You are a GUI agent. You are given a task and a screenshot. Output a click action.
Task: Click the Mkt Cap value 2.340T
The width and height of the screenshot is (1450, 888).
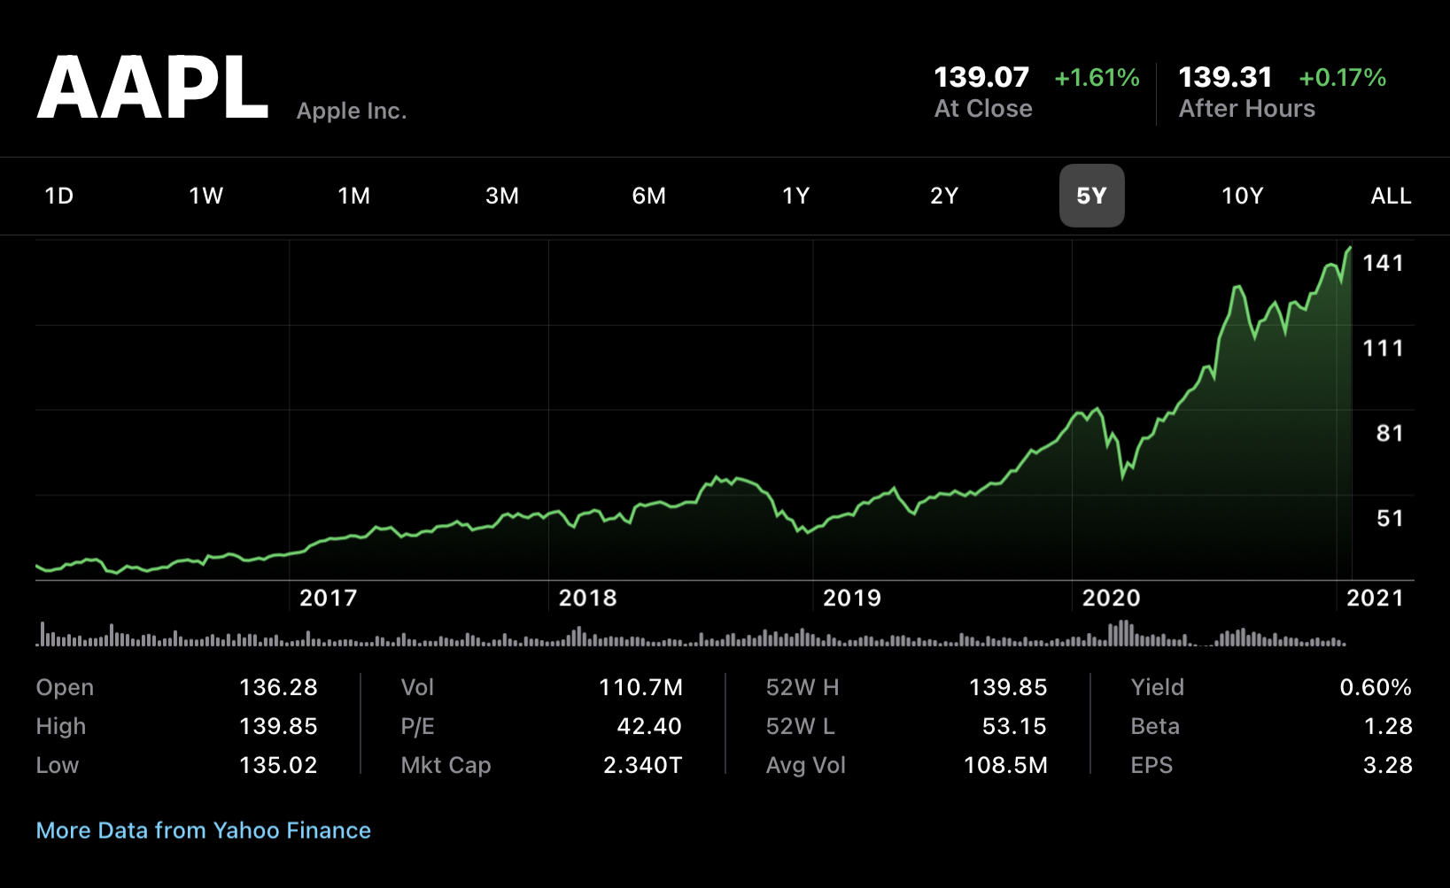pyautogui.click(x=642, y=765)
